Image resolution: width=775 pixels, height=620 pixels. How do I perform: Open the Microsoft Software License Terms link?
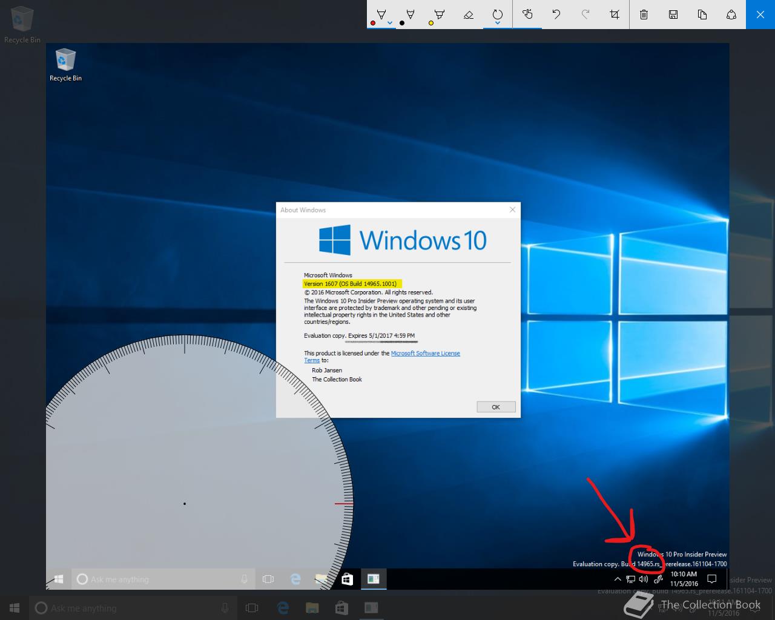(x=425, y=353)
